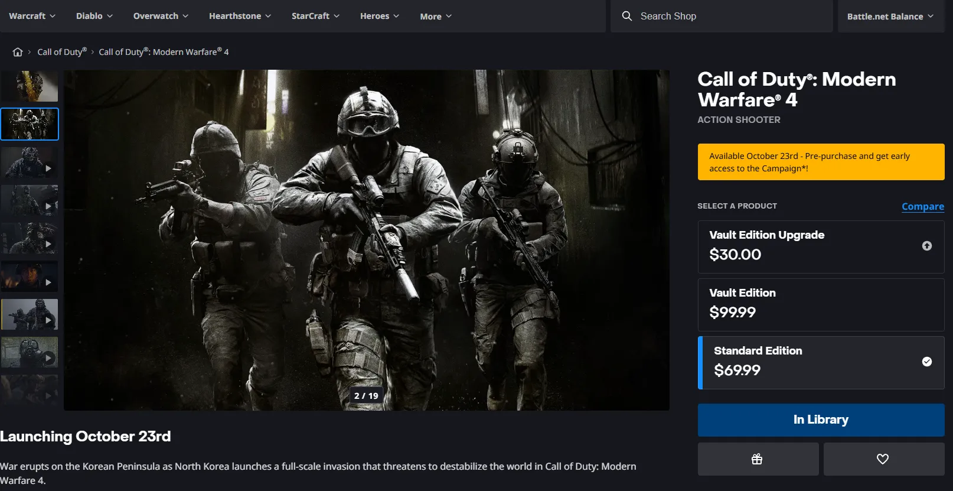Select the Vault Edition product for $99.99
953x491 pixels.
[x=821, y=305]
